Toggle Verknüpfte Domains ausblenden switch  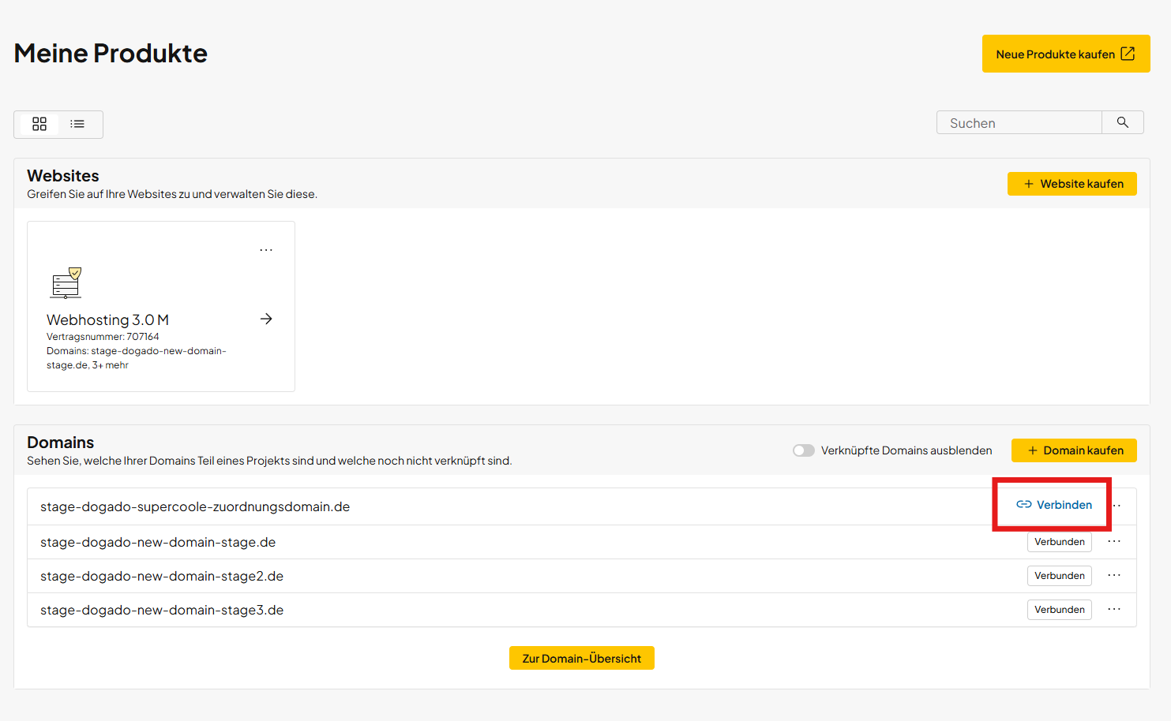tap(803, 450)
